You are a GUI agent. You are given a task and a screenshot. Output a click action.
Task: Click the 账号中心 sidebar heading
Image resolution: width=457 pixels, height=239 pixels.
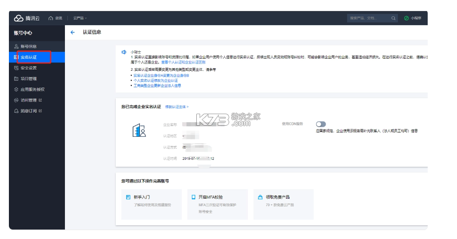click(23, 33)
